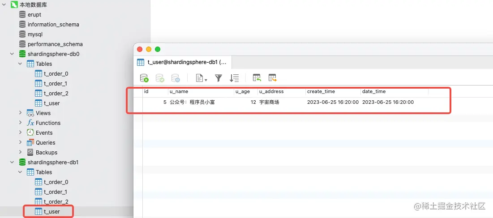Click the begin transaction toolbar icon

click(144, 78)
